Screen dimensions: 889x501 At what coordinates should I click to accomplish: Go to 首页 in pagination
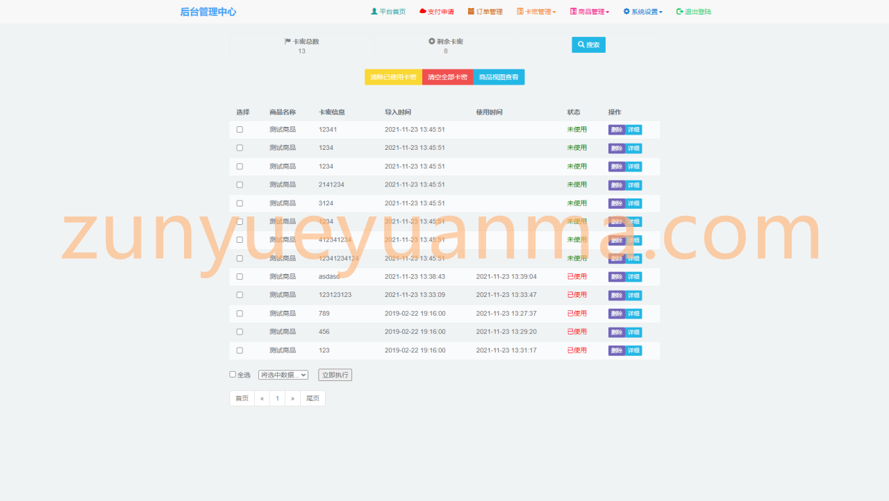click(242, 398)
